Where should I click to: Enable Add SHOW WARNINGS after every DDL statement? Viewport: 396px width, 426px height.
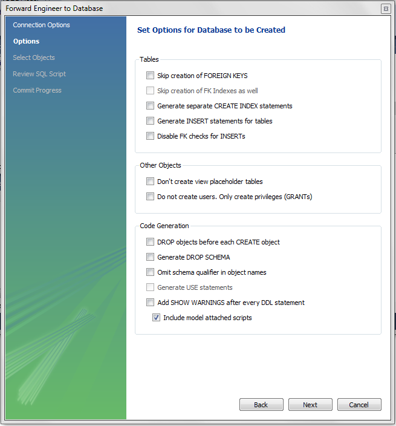[x=151, y=303]
